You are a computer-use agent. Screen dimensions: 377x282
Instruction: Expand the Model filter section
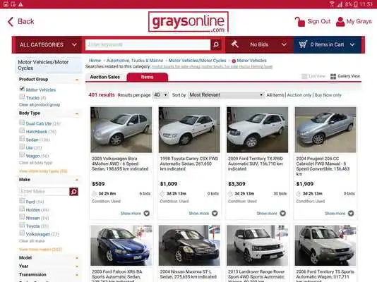[77, 258]
